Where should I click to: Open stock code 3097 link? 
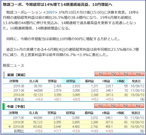[x=50, y=12]
